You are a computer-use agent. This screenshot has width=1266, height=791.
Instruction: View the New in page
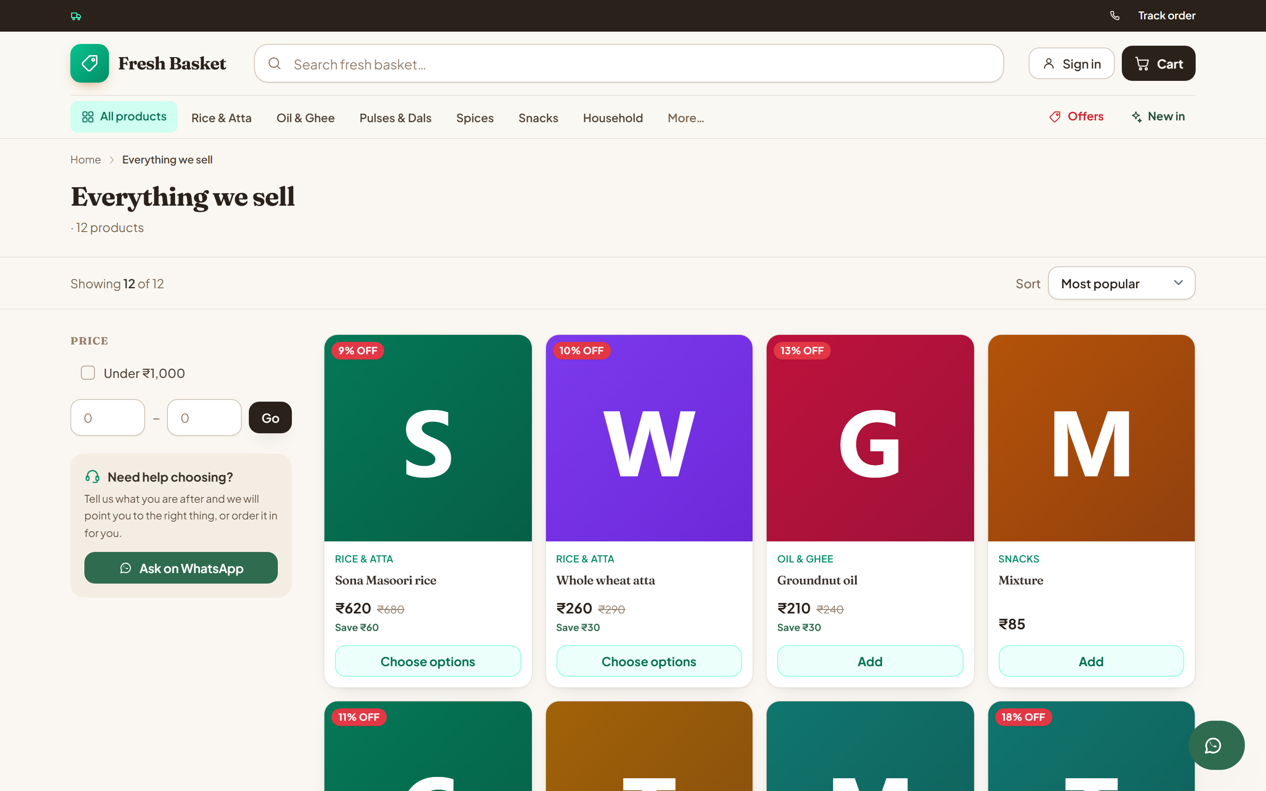(1158, 116)
